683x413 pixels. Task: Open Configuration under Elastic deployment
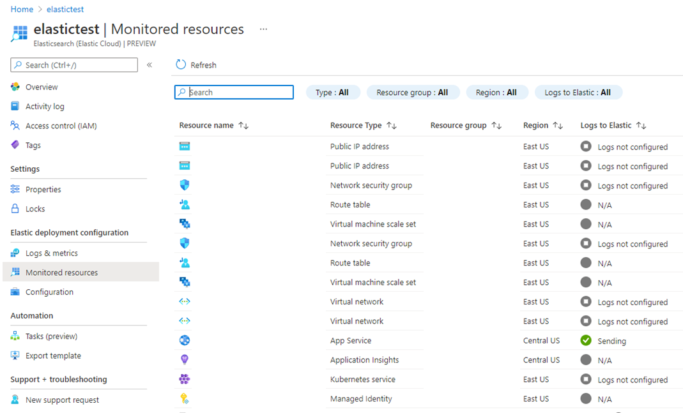click(49, 292)
